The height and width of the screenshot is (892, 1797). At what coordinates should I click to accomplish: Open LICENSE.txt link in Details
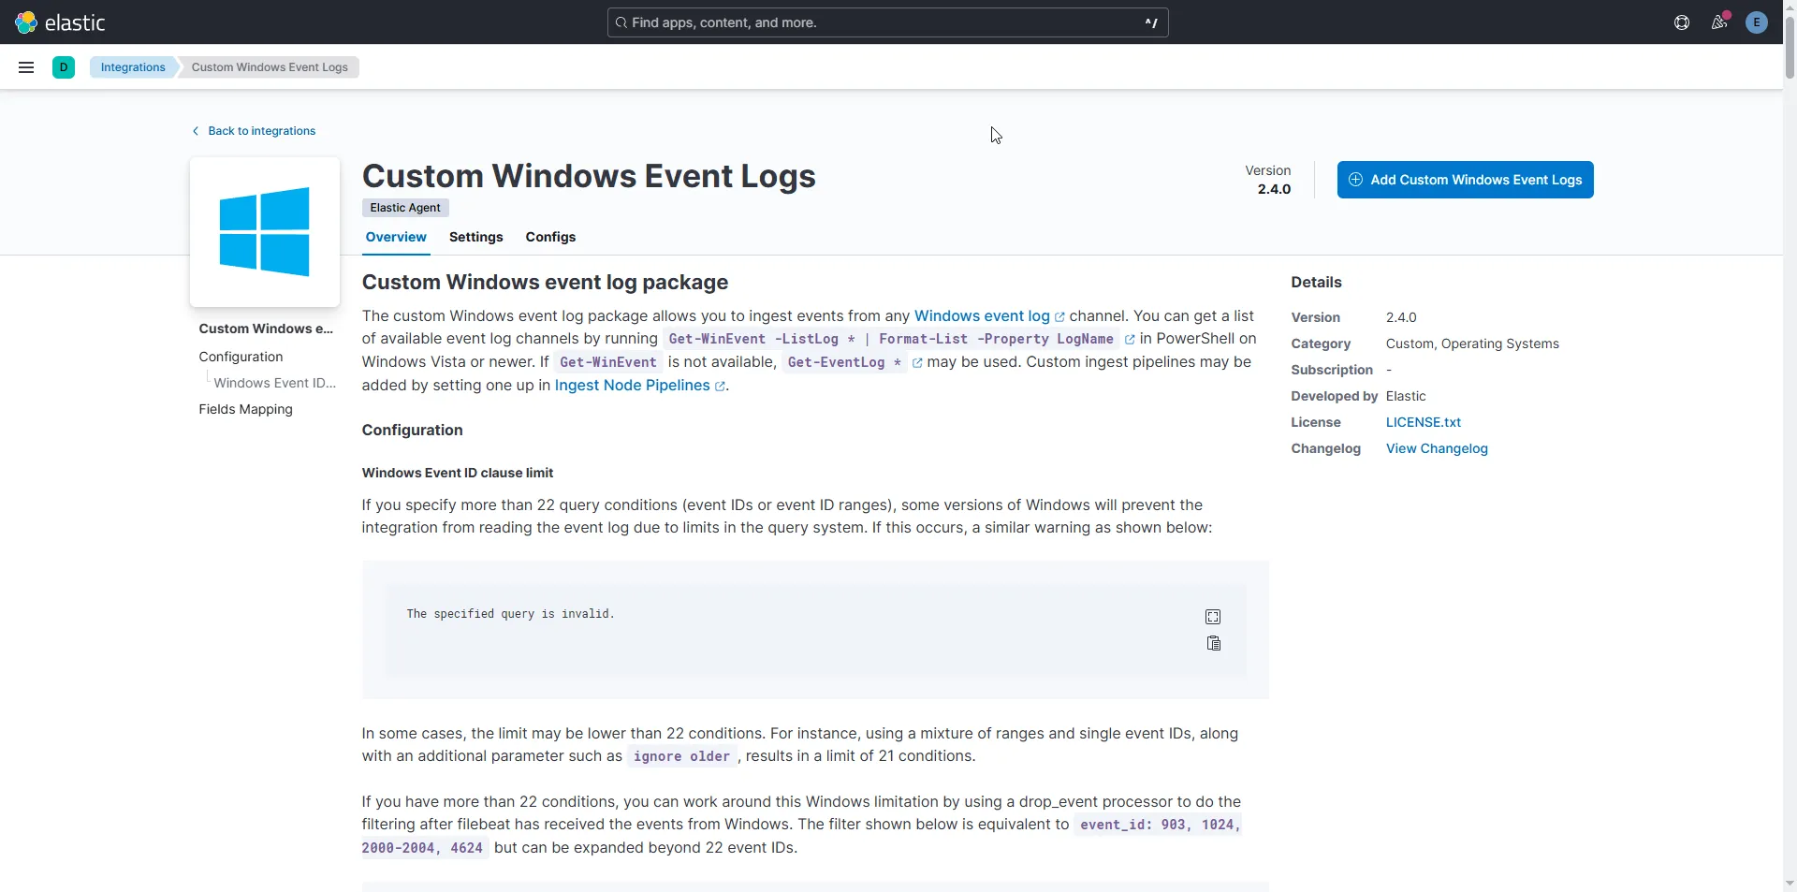[x=1423, y=422]
